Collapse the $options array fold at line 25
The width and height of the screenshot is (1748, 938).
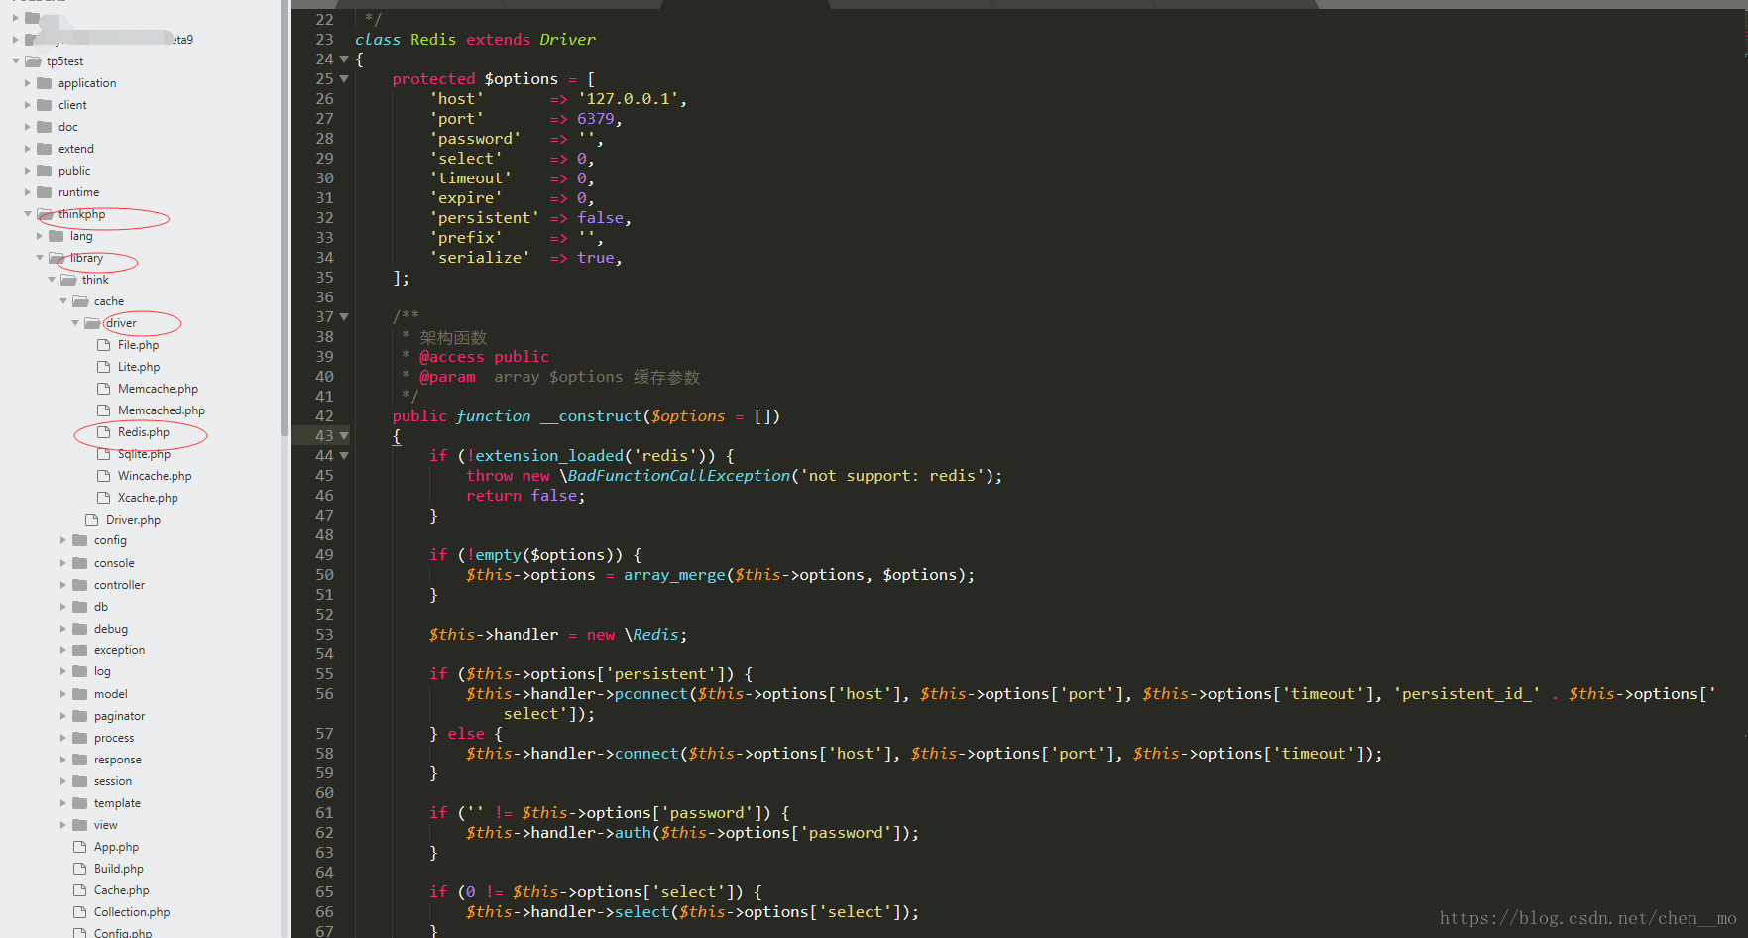pos(343,78)
